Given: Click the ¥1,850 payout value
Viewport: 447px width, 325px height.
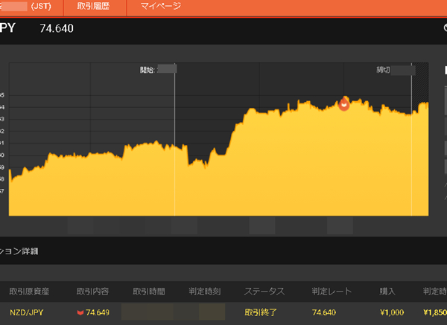Looking at the screenshot, I should click(434, 312).
